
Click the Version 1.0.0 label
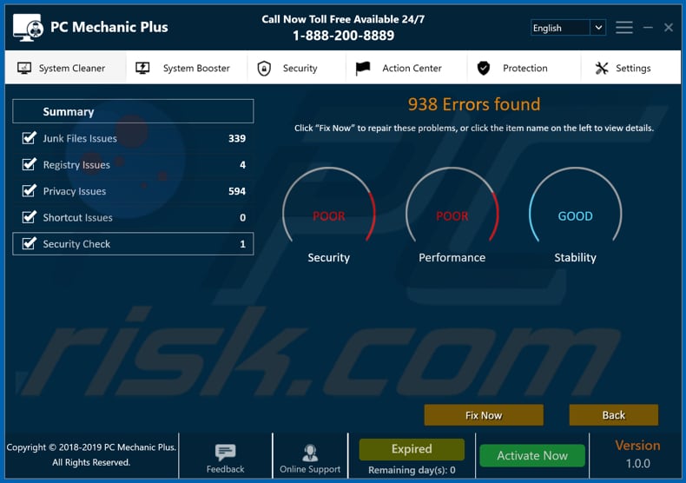(x=638, y=454)
